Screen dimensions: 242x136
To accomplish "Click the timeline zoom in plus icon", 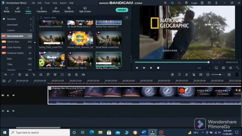I will click(x=229, y=75).
